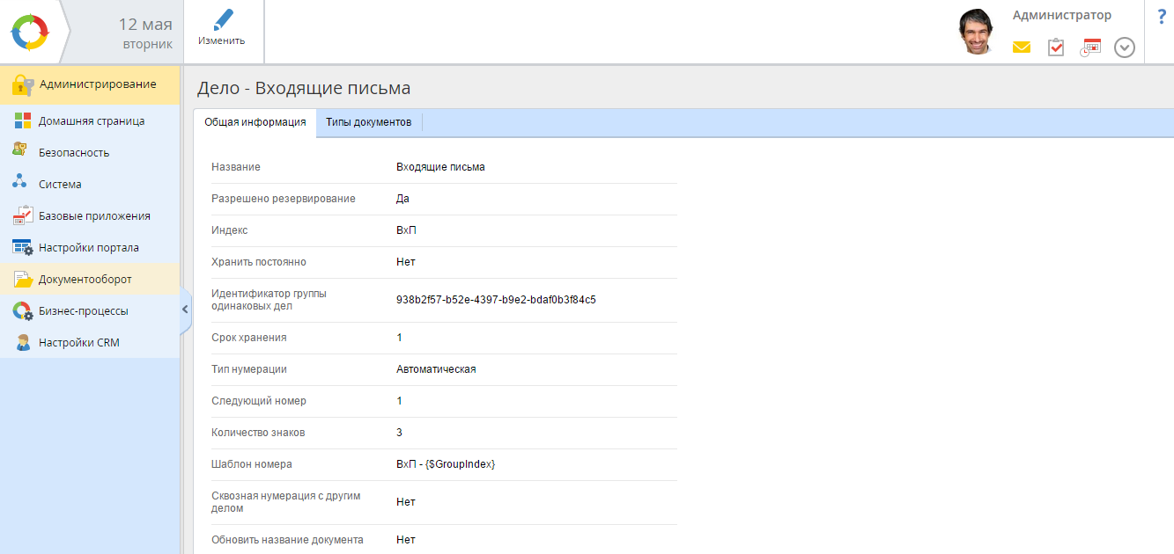Collapse the left sidebar panel

tap(185, 310)
